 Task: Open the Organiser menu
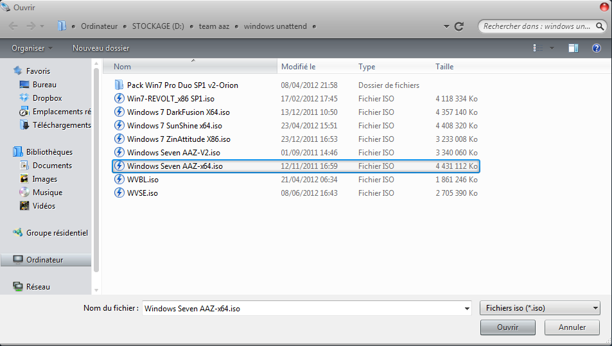31,48
